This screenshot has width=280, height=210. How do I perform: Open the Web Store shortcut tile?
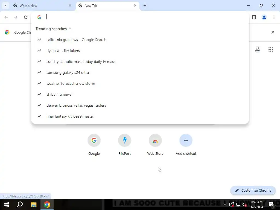[155, 145]
